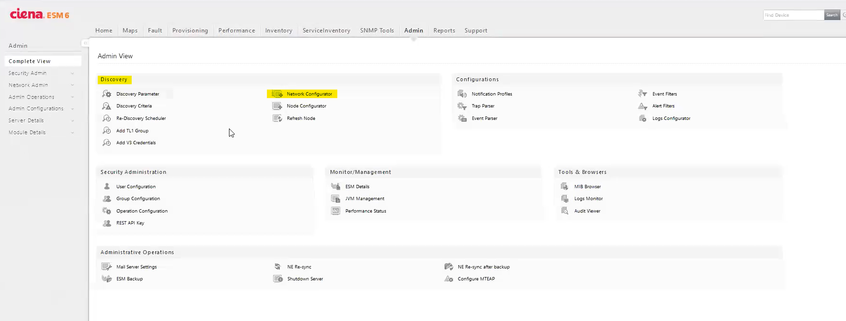Screen dimensions: 846x321
Task: Click the ESM Backup icon
Action: tap(107, 278)
